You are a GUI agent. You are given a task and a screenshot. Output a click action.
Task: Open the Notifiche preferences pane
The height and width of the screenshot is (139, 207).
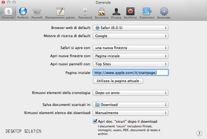130,13
